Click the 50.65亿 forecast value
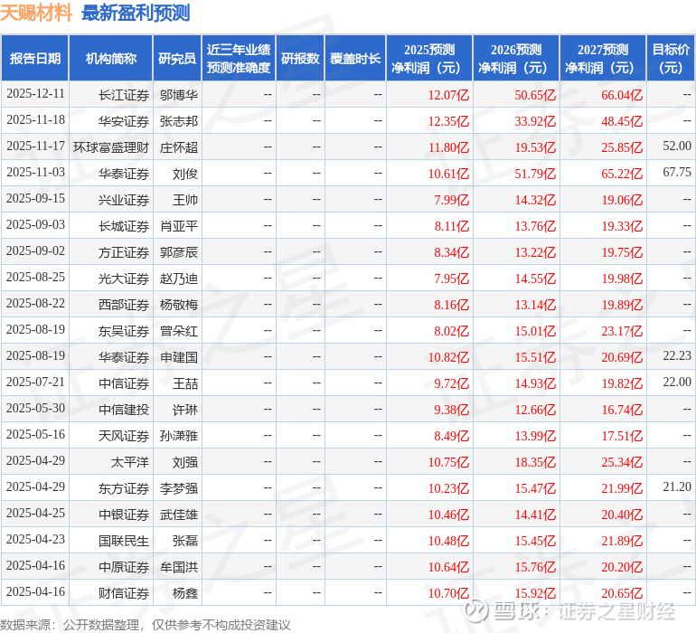696x633 pixels. tap(535, 95)
